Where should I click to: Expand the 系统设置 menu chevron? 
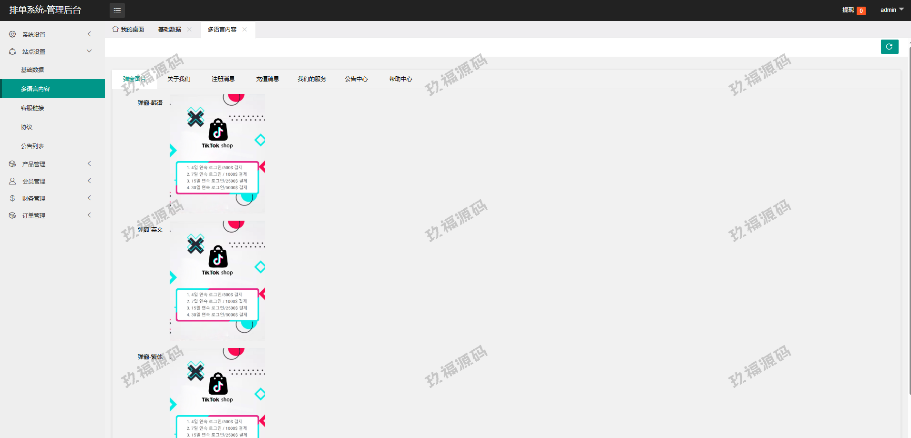[x=89, y=34]
